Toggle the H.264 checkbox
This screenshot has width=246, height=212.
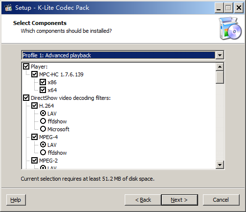34,106
